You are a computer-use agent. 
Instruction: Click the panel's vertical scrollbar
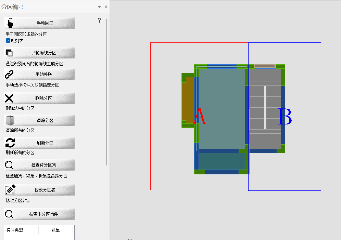pos(107,92)
